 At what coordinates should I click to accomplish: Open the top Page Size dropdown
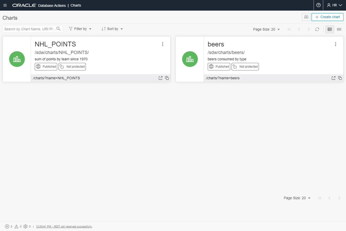[266, 29]
